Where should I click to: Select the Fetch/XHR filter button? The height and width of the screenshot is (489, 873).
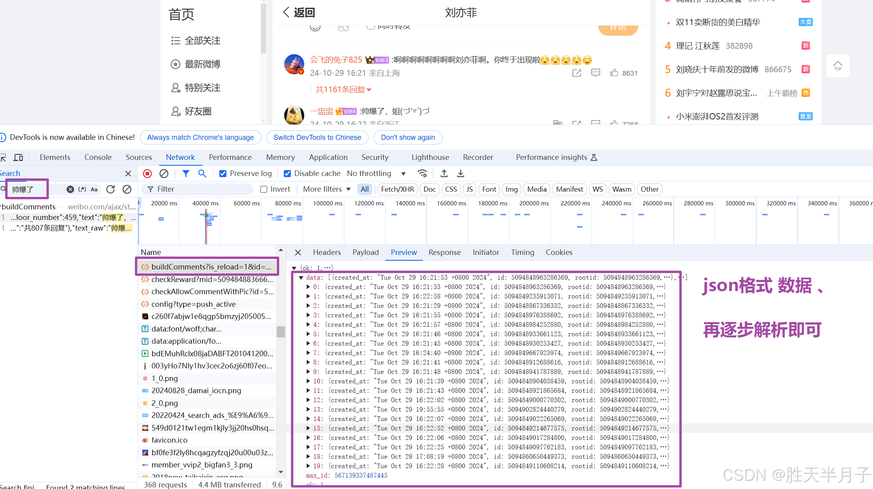click(397, 189)
